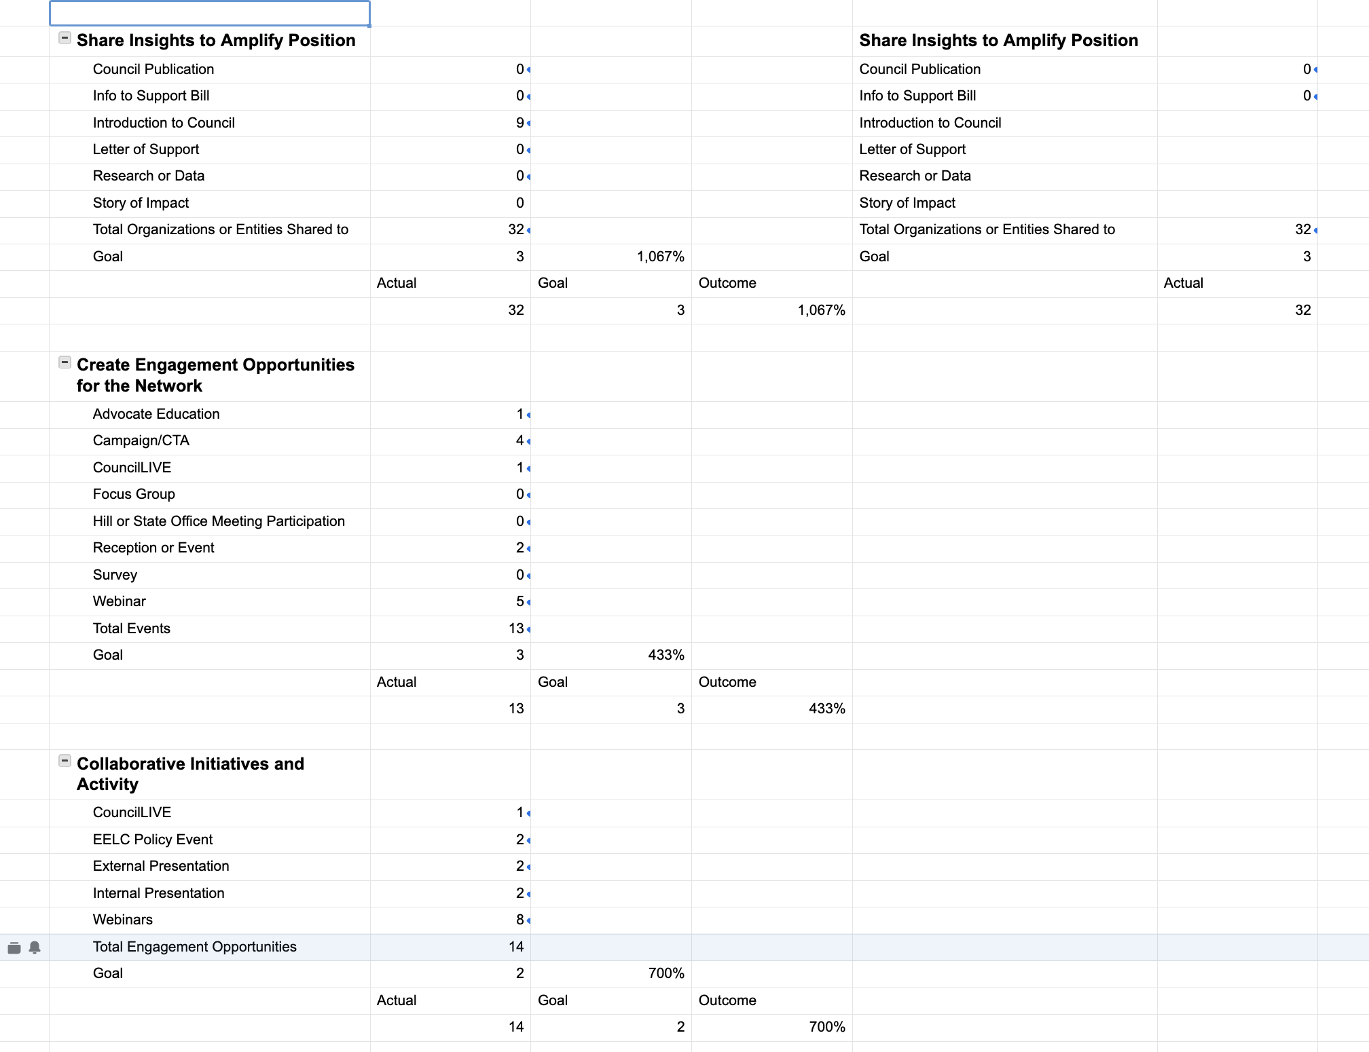Click the 1,067% value under Outcome header
This screenshot has width=1369, height=1052.
point(821,310)
